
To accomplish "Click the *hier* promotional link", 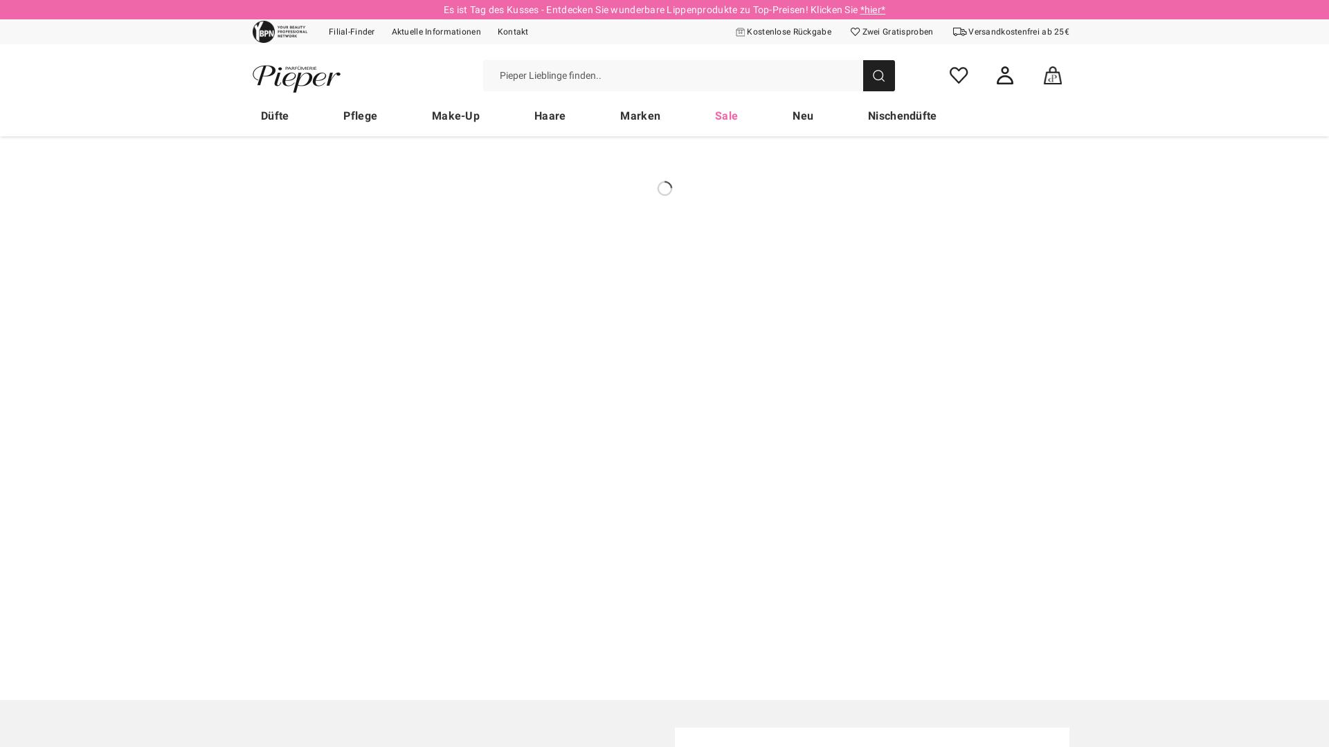I will click(x=871, y=9).
